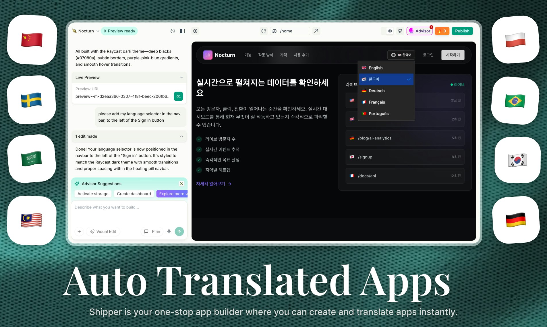
Task: Open the 가격 nav menu item
Action: coord(283,55)
